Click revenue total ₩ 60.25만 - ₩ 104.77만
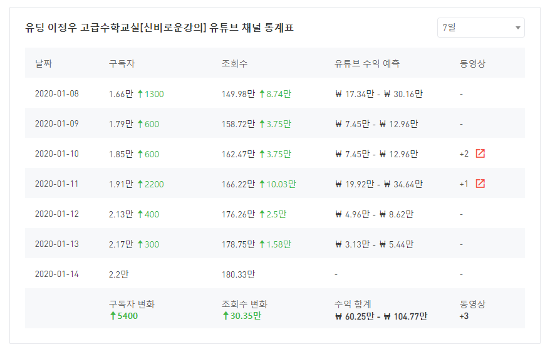Viewport: 550px width, 354px height. pos(381,316)
